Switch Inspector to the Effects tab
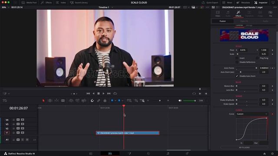 238,13
